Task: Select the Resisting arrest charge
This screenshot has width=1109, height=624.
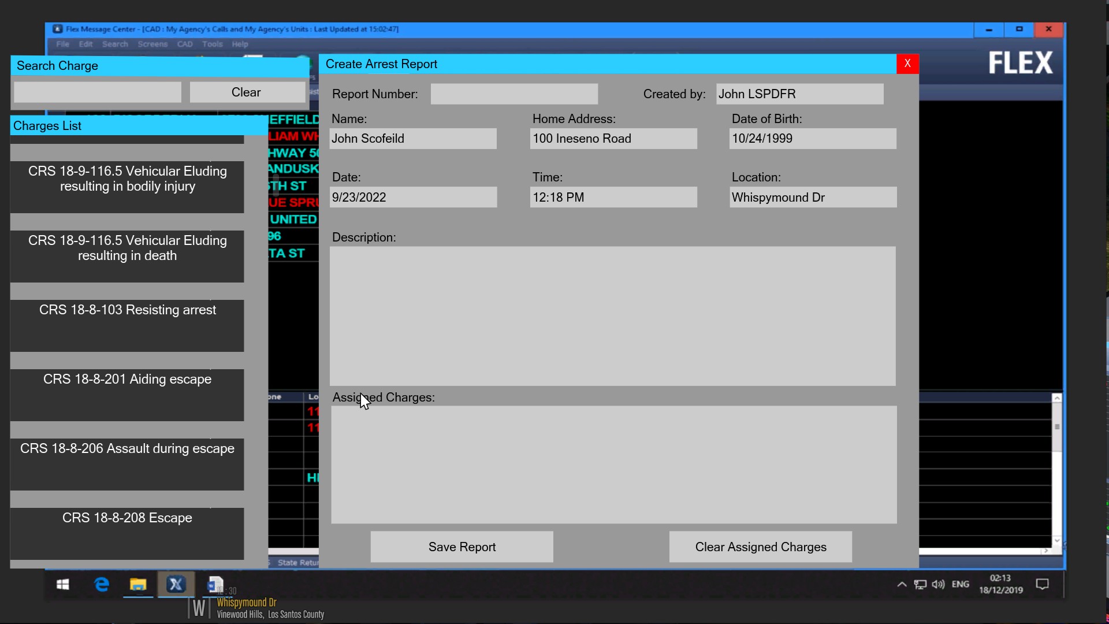Action: 127,325
